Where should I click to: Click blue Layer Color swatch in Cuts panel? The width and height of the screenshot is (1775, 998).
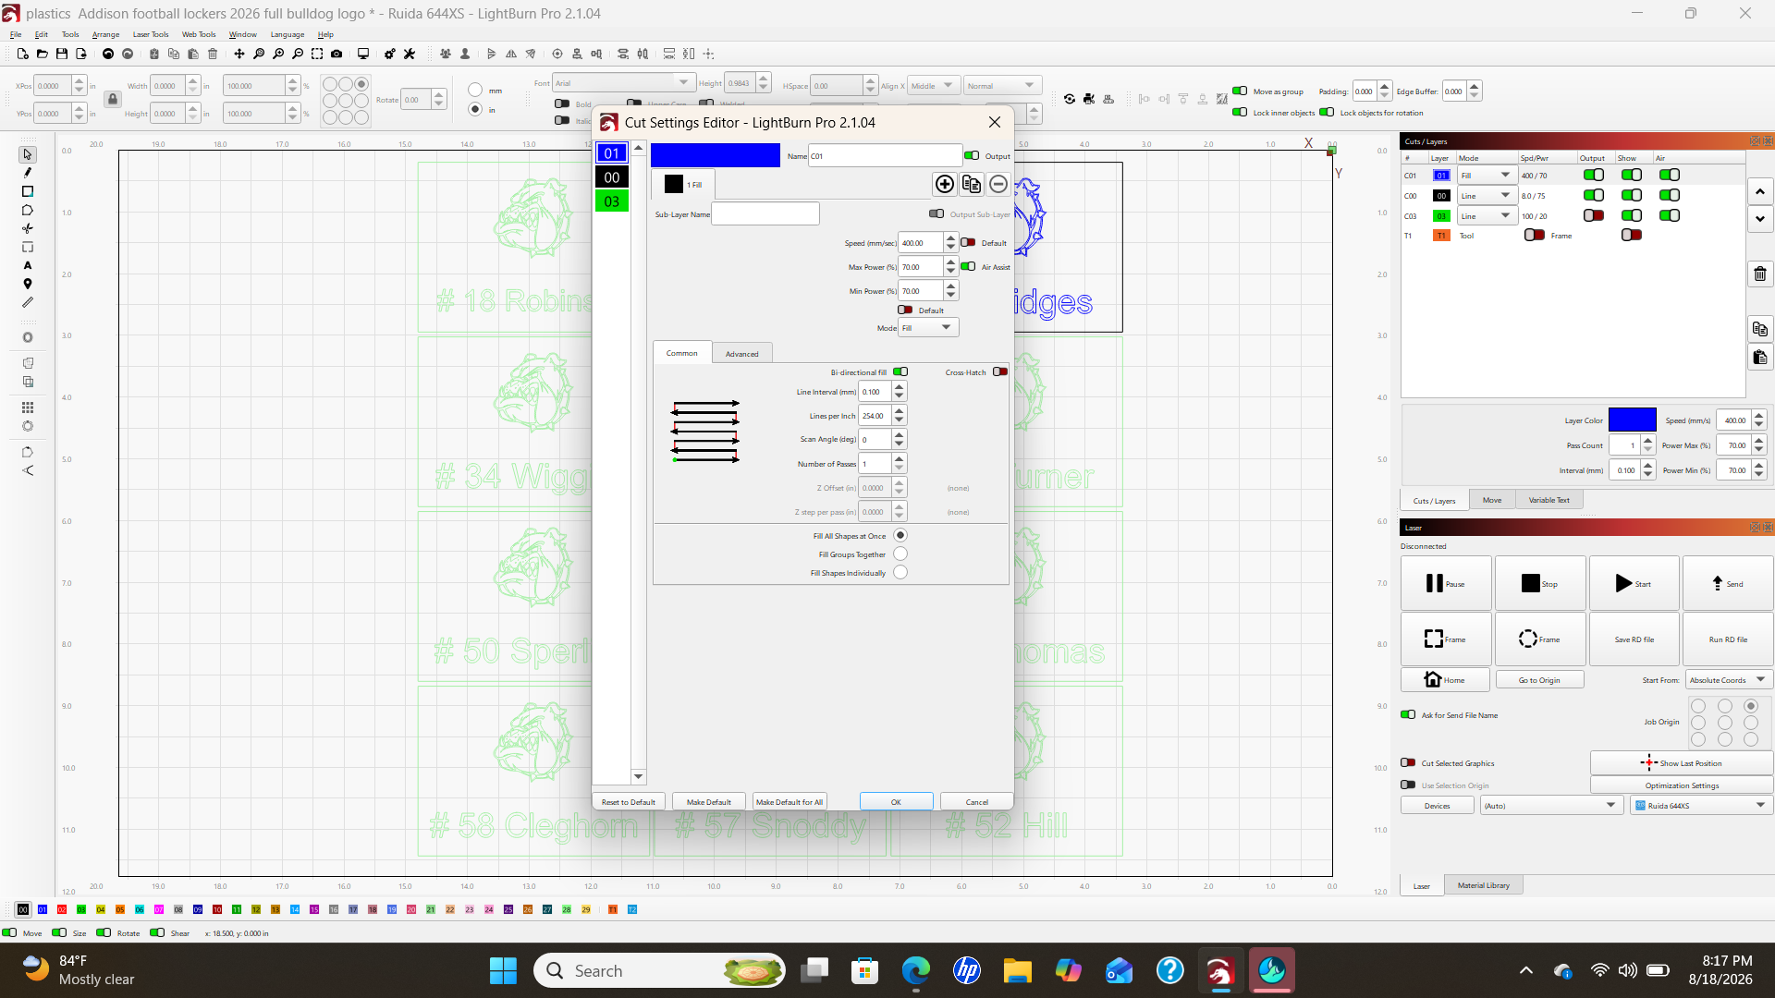[x=1633, y=420]
